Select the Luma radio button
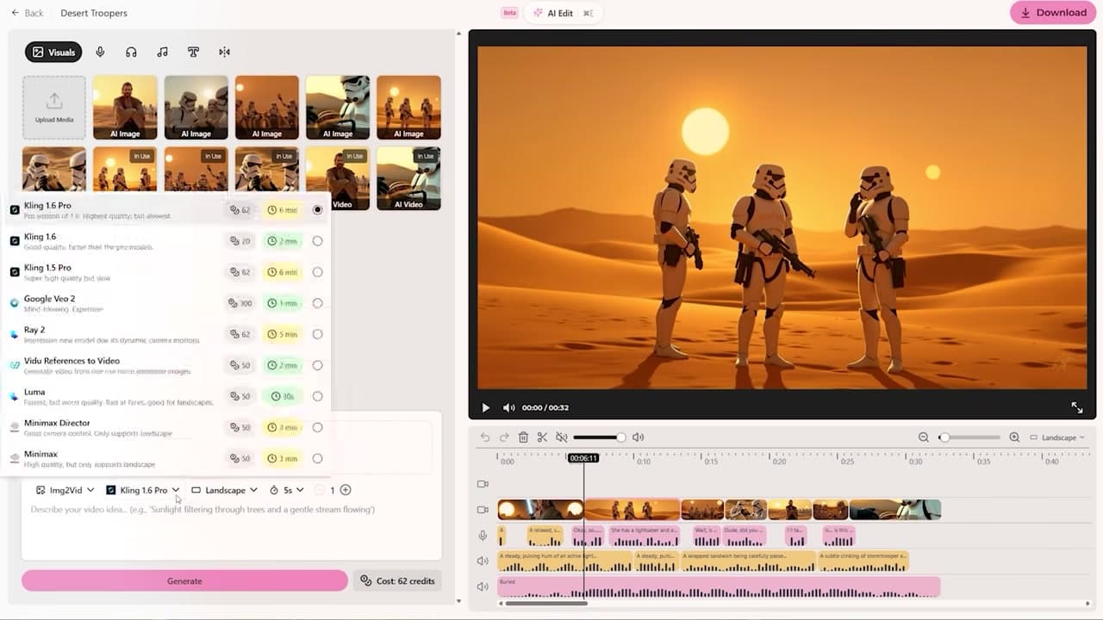 pyautogui.click(x=318, y=396)
